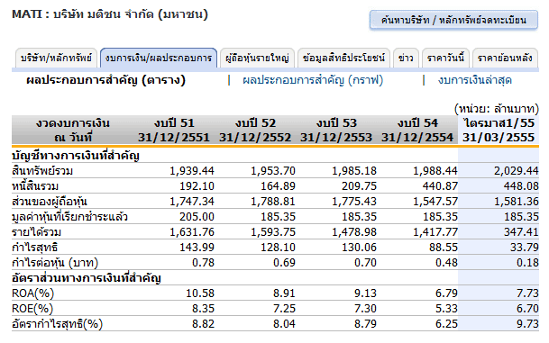Select the งบการเงิน/ผลประกอบการ tab

[x=159, y=58]
